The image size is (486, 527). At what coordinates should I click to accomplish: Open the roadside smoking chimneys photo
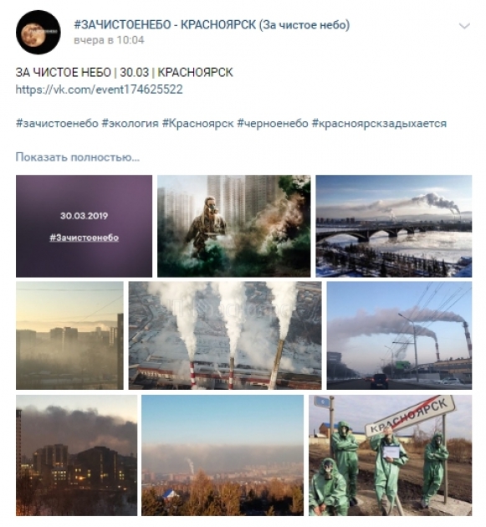pyautogui.click(x=399, y=335)
